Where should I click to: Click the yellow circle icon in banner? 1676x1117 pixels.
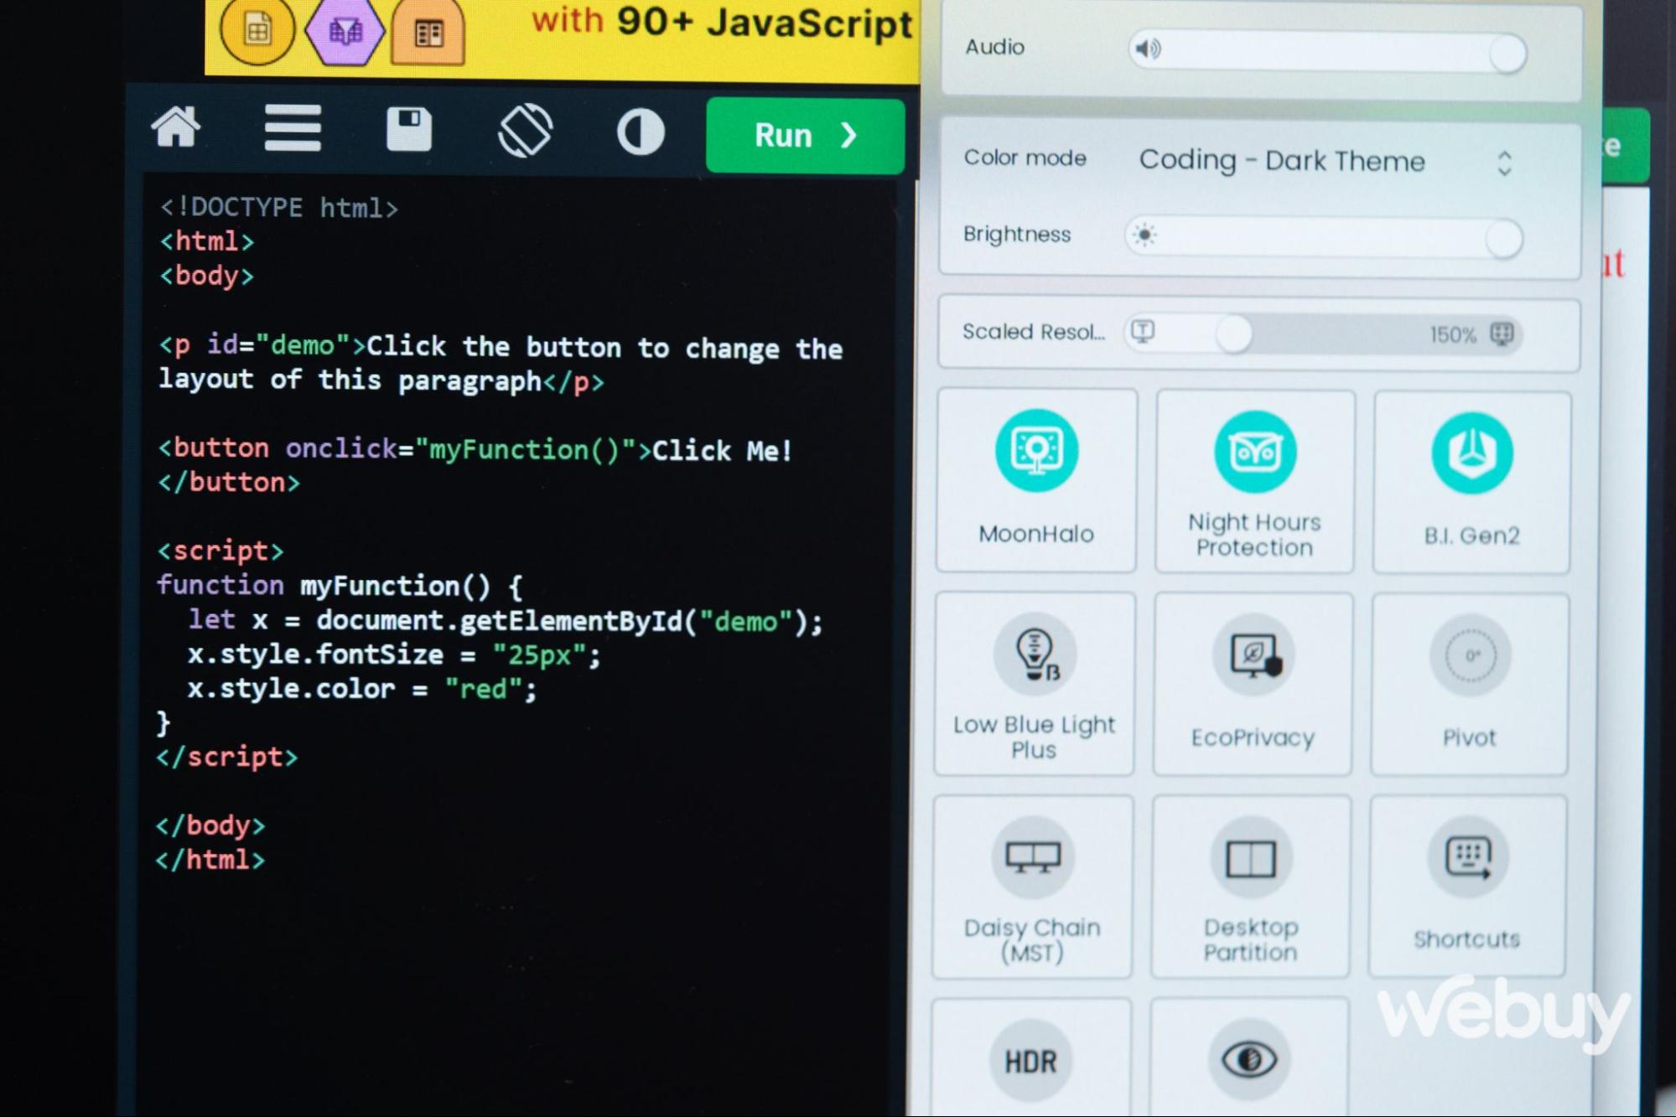coord(257,31)
